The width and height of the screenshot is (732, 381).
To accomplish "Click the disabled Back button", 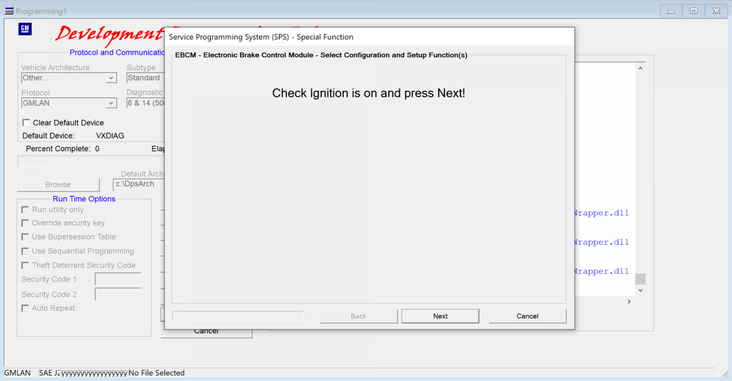I will click(359, 316).
